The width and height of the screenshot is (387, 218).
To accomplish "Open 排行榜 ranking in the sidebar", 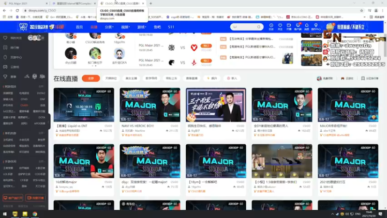I will click(11, 47).
